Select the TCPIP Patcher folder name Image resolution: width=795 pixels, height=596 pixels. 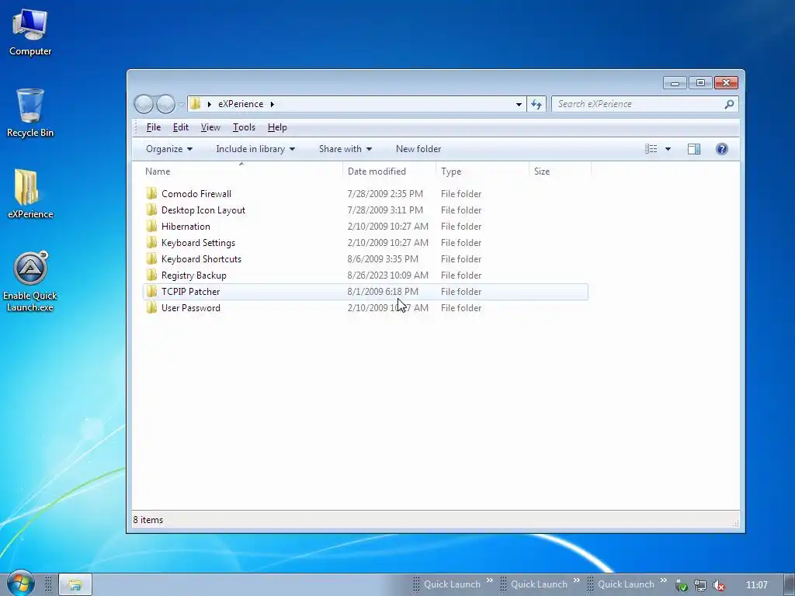point(191,292)
